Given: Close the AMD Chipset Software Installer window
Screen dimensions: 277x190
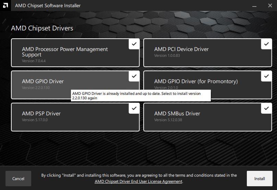Looking at the screenshot, I should [x=270, y=5].
